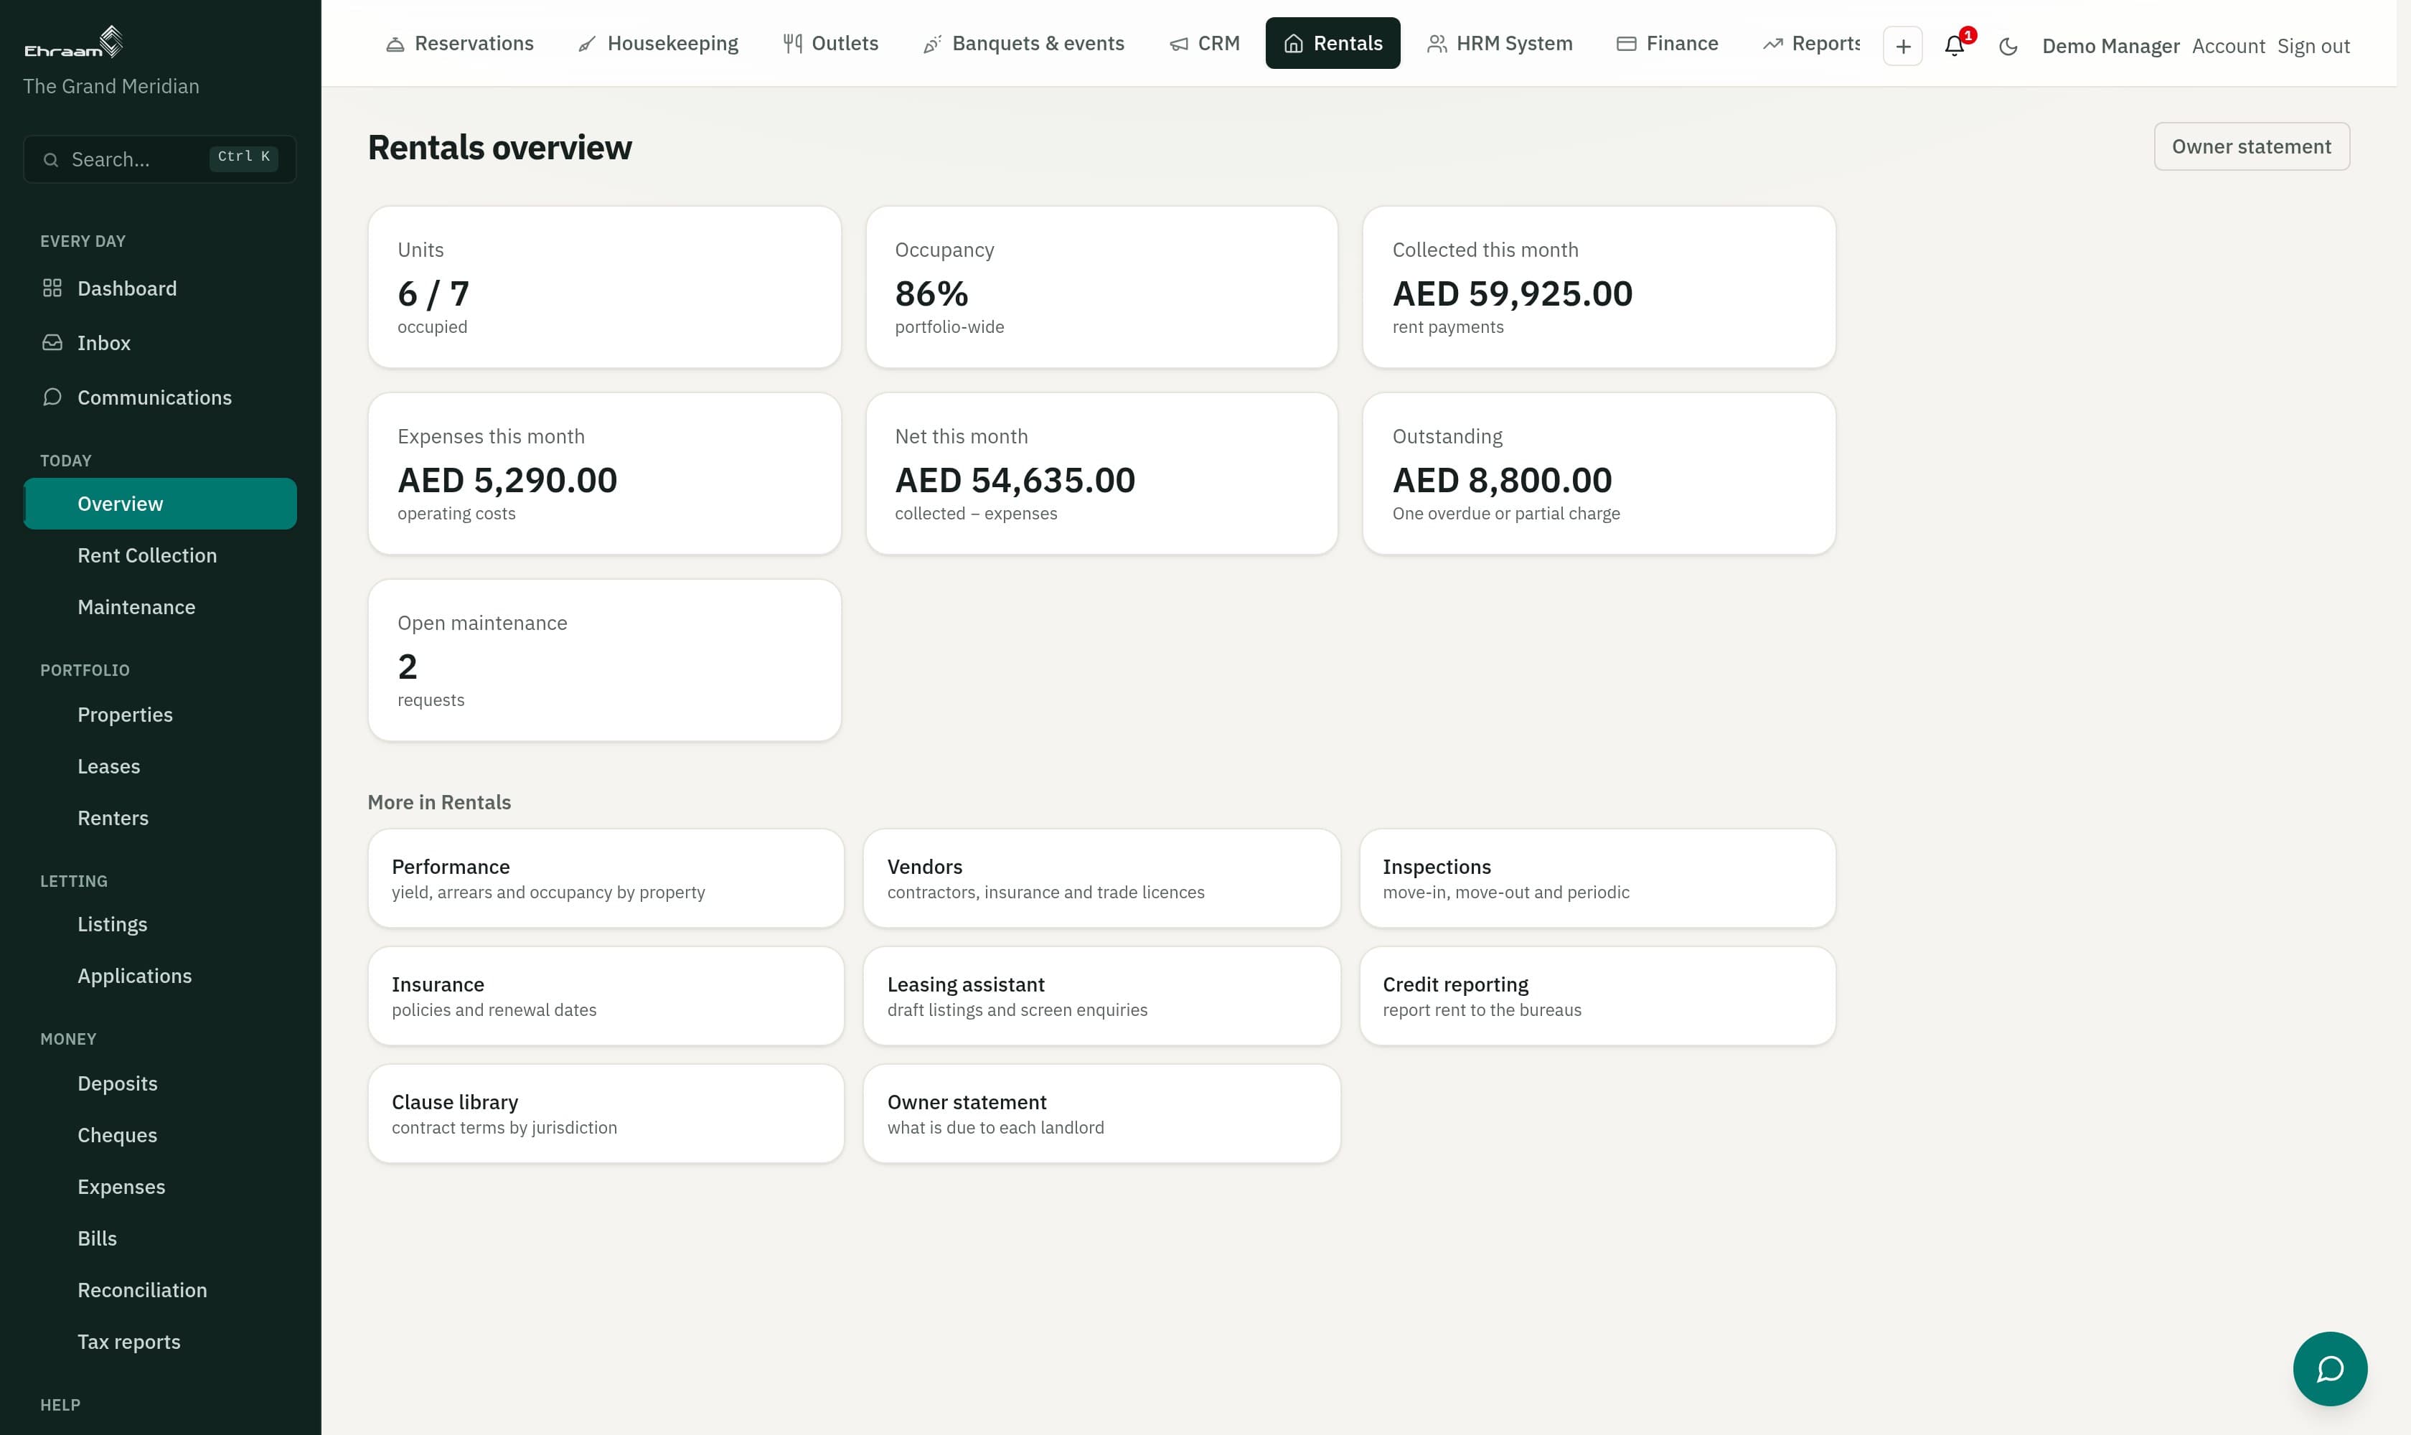Click the Banquets party popper icon
The height and width of the screenshot is (1435, 2411).
point(931,44)
